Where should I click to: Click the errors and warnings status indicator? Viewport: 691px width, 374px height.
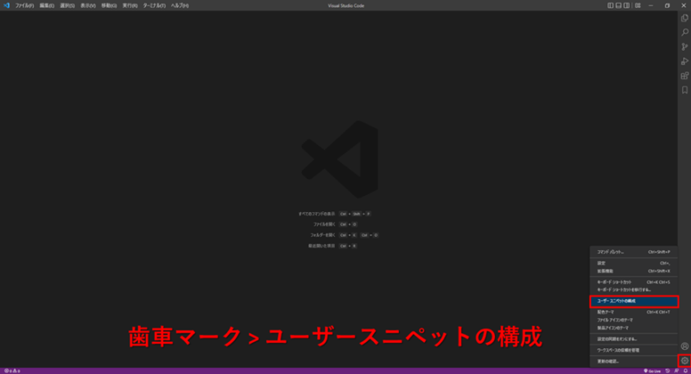pos(12,371)
